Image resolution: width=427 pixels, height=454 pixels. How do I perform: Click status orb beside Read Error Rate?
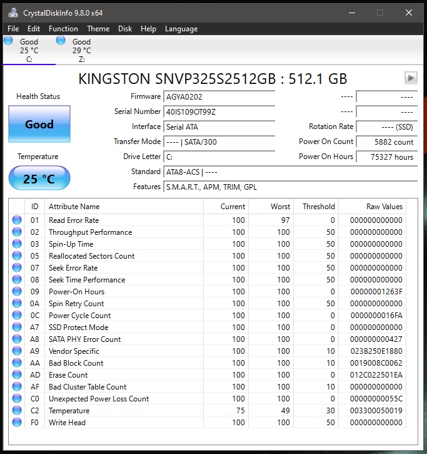click(17, 220)
